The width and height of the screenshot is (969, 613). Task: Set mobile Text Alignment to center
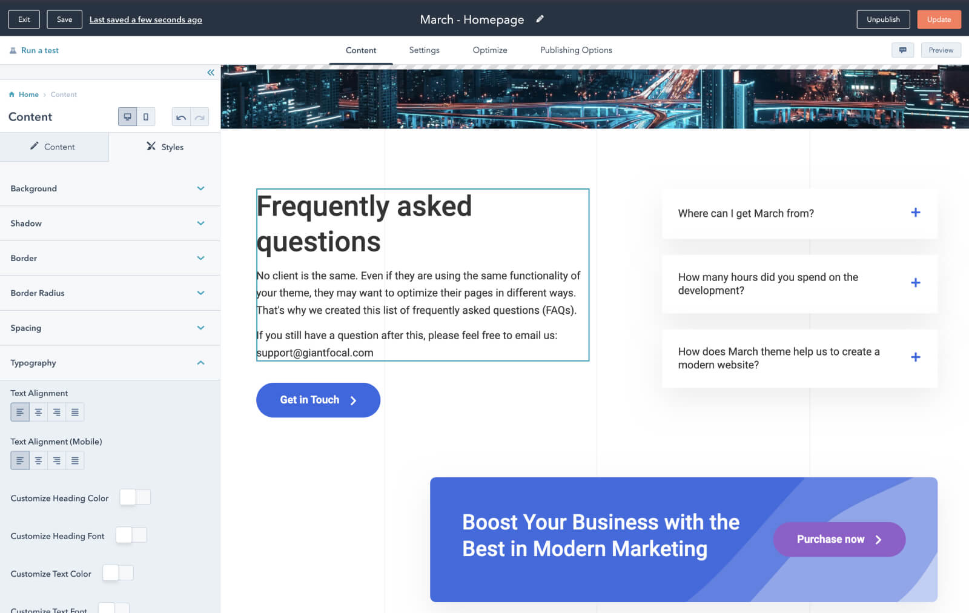click(x=38, y=461)
